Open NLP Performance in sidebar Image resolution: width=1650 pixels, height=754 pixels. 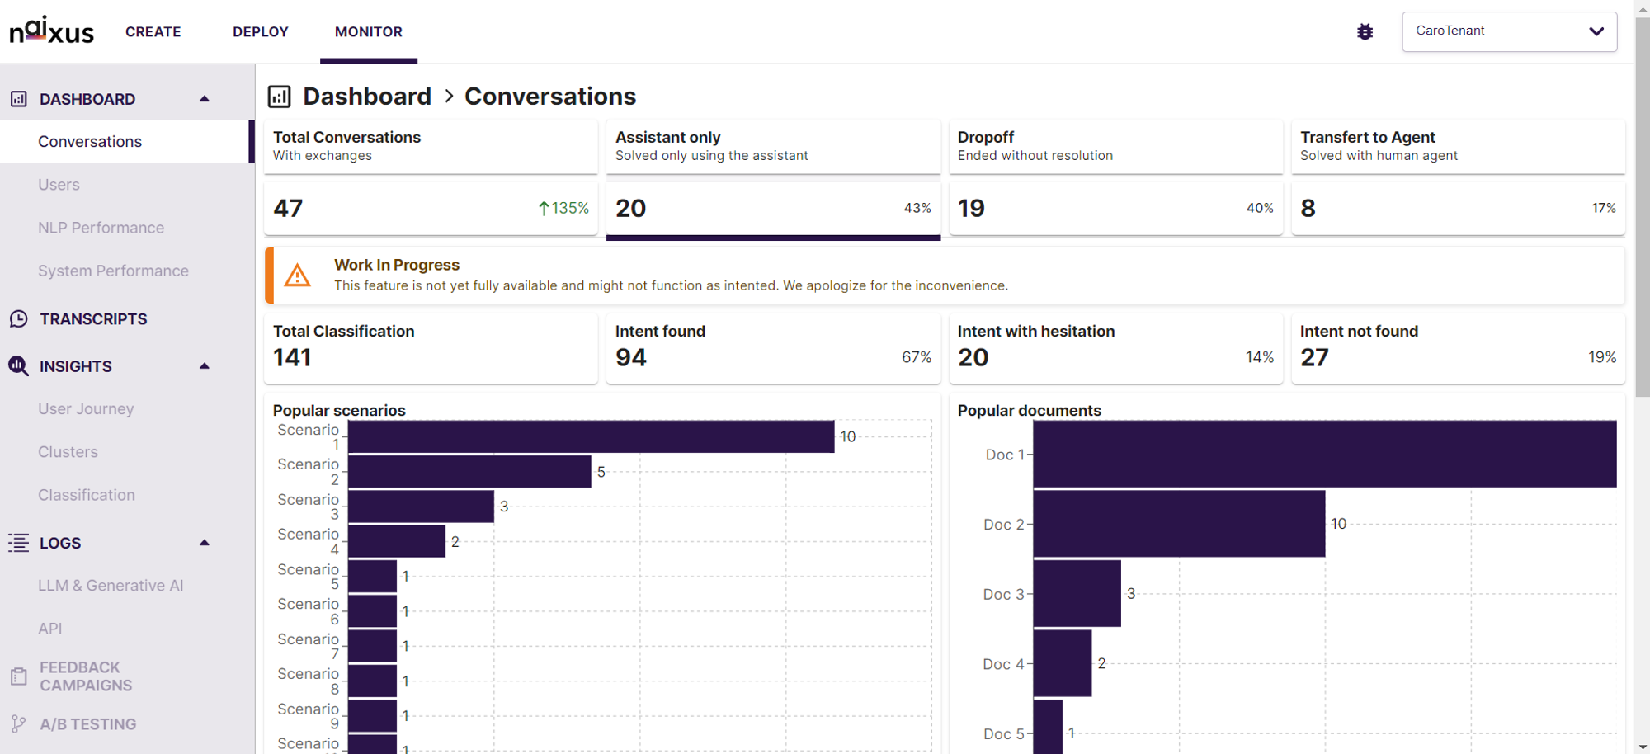[x=101, y=228]
